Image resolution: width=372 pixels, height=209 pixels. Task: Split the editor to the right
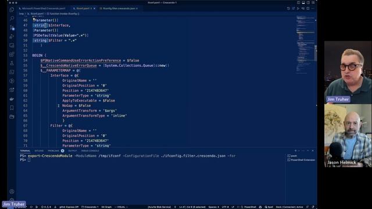pyautogui.click(x=308, y=8)
